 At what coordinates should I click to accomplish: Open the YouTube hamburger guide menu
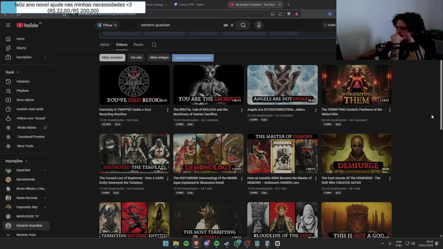pyautogui.click(x=8, y=25)
